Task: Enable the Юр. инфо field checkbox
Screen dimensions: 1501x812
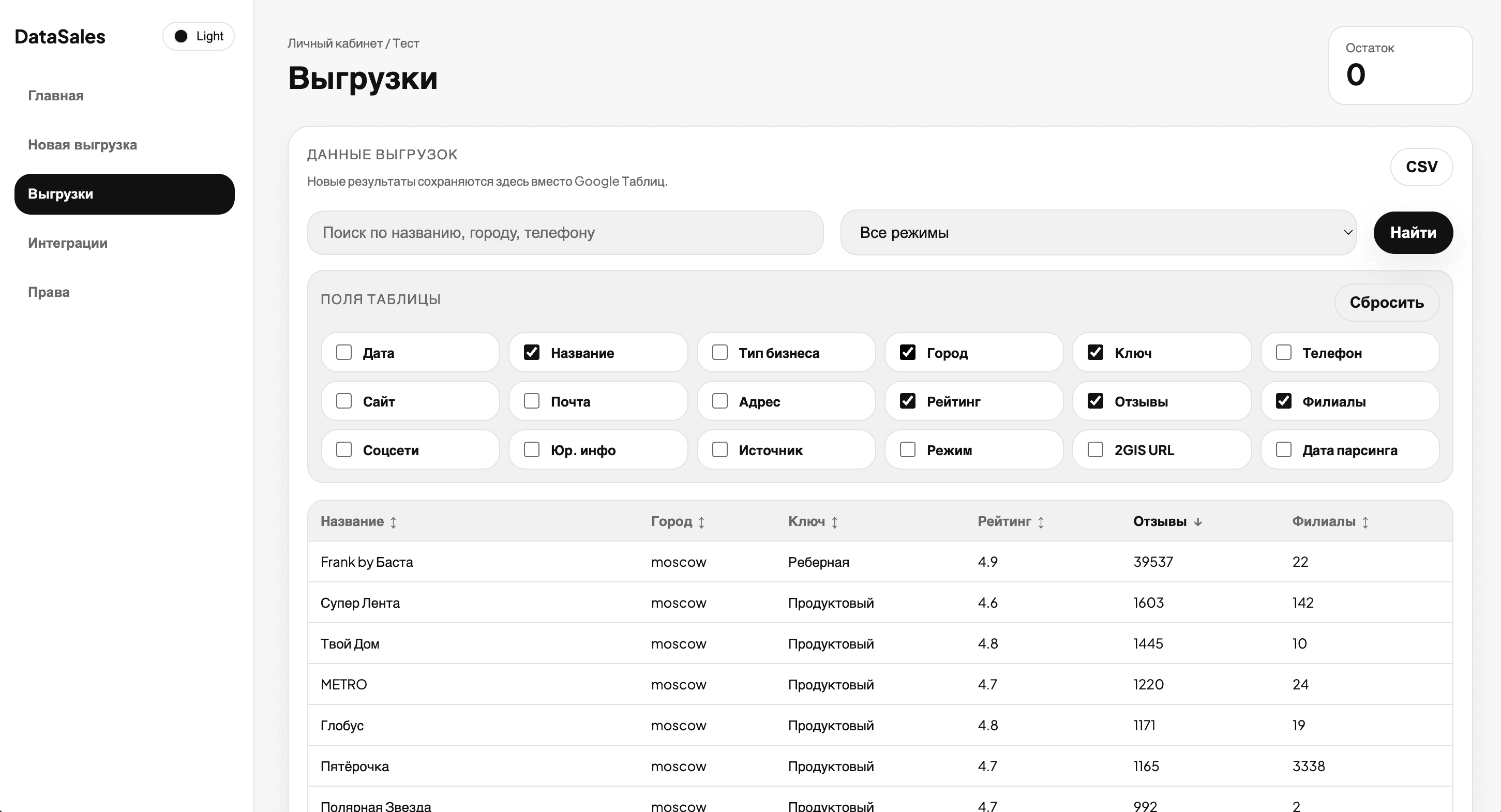Action: 531,449
